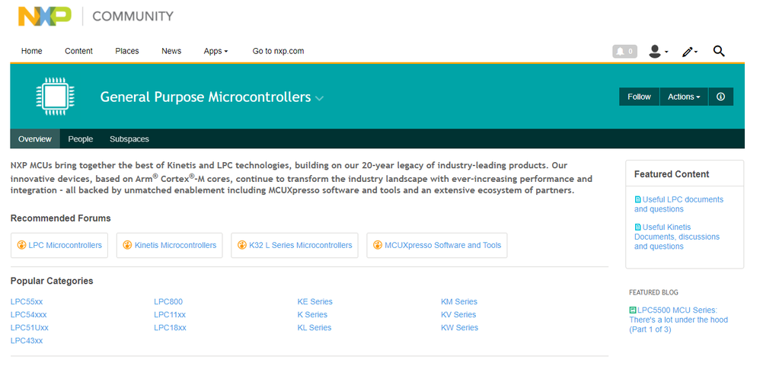Viewport: 760px width, 366px height.
Task: Open search with the magnifier icon
Action: coord(719,51)
